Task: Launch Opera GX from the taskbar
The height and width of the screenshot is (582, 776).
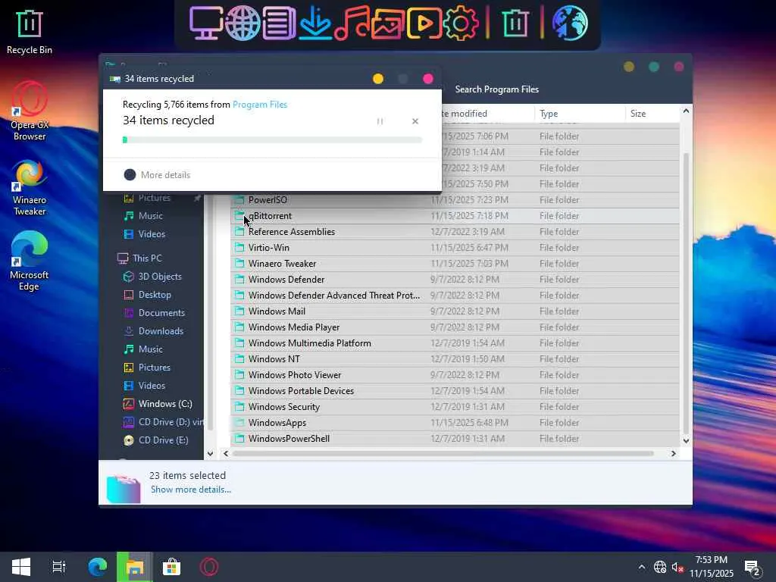Action: coord(209,567)
